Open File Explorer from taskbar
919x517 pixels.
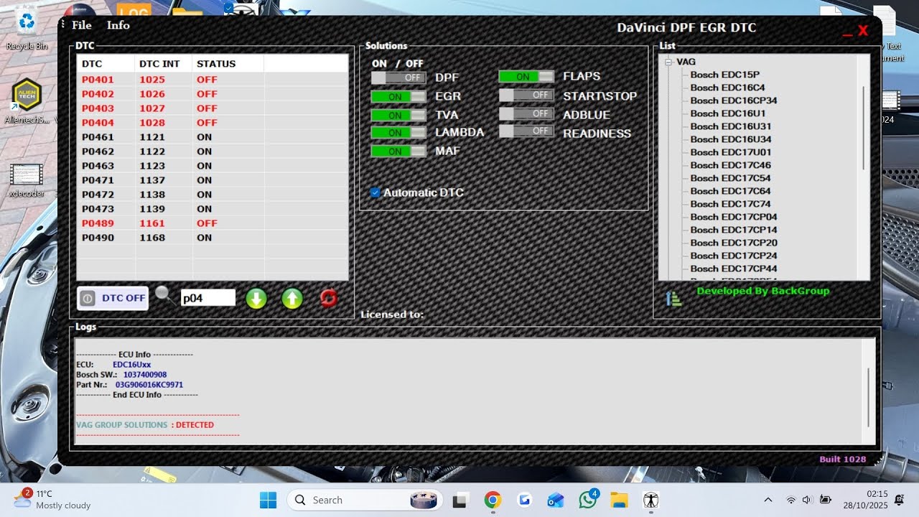[619, 500]
